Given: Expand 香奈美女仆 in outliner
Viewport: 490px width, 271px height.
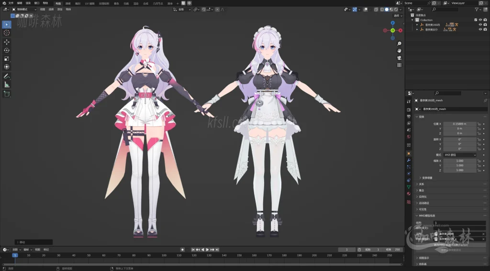Looking at the screenshot, I should coord(417,29).
